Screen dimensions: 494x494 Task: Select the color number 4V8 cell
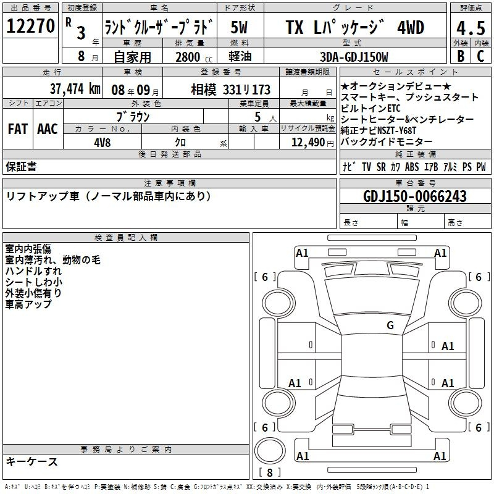click(x=103, y=142)
